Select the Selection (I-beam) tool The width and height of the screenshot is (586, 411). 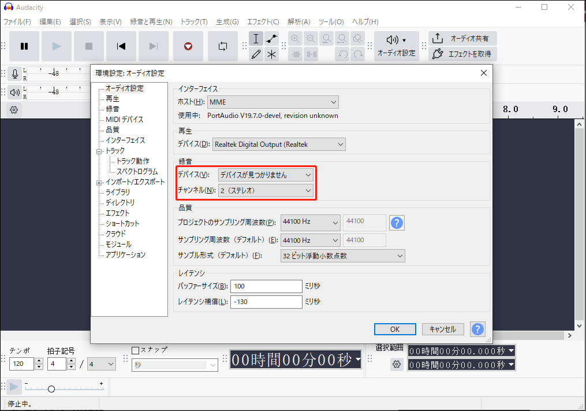click(x=256, y=39)
